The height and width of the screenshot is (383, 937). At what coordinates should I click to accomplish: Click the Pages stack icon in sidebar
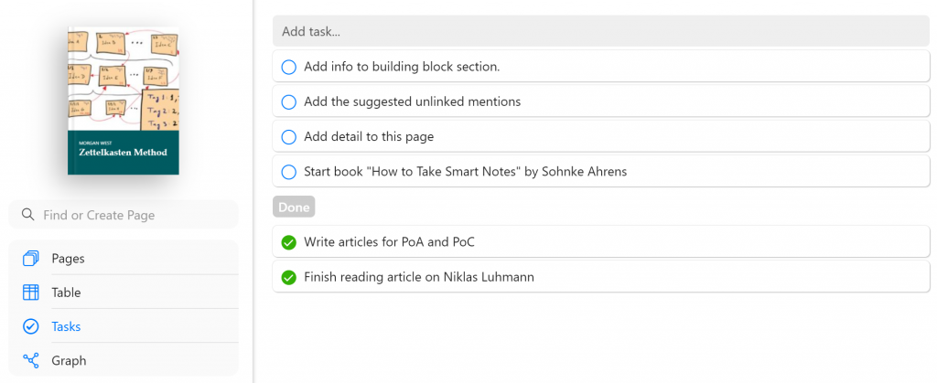pyautogui.click(x=31, y=259)
